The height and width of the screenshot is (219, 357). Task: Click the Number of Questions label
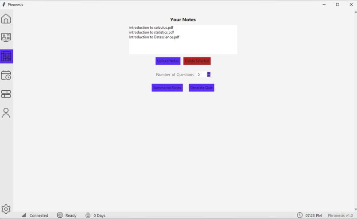point(175,75)
